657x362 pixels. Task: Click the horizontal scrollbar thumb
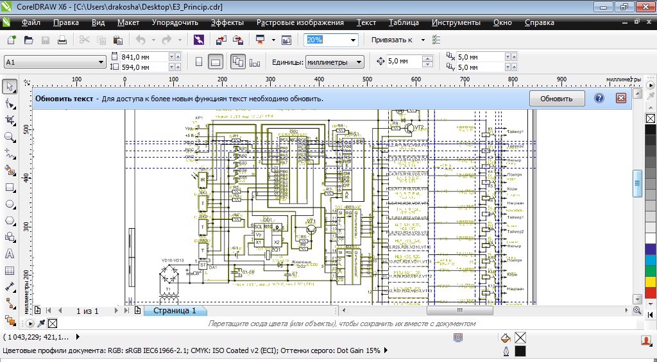click(x=459, y=311)
